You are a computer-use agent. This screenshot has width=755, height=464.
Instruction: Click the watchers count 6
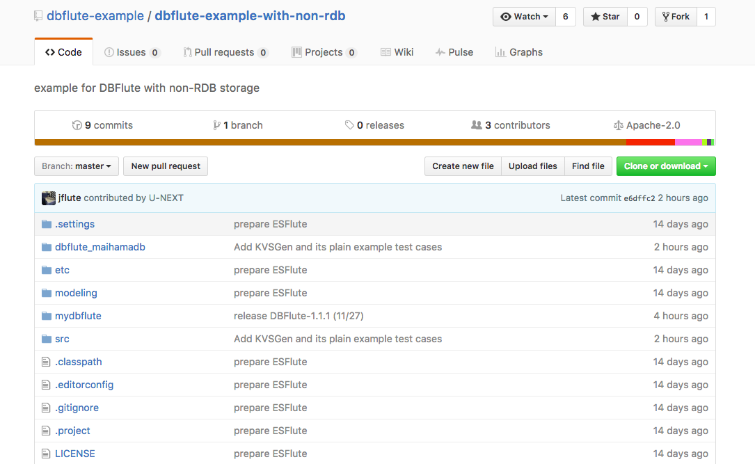point(566,17)
